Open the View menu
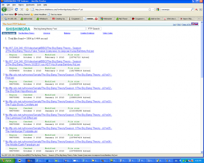Screen dimensions: 204x163 coord(14,5)
